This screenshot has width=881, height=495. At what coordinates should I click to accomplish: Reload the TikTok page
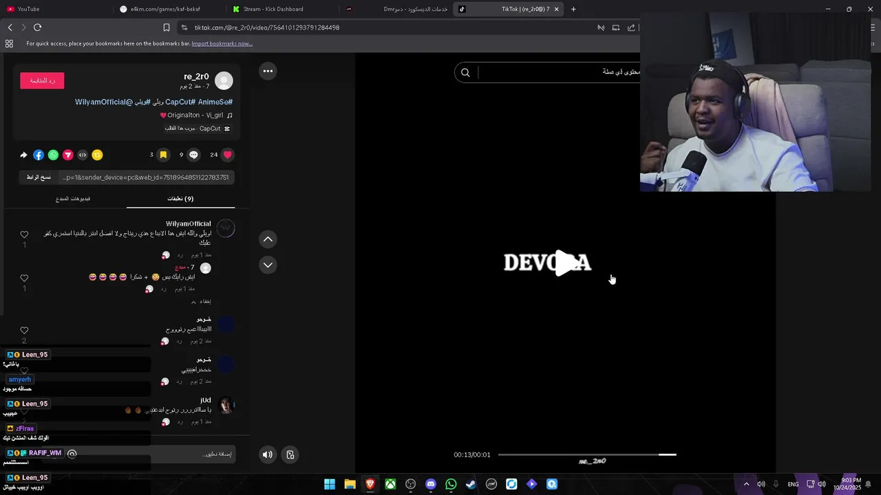[x=37, y=27]
